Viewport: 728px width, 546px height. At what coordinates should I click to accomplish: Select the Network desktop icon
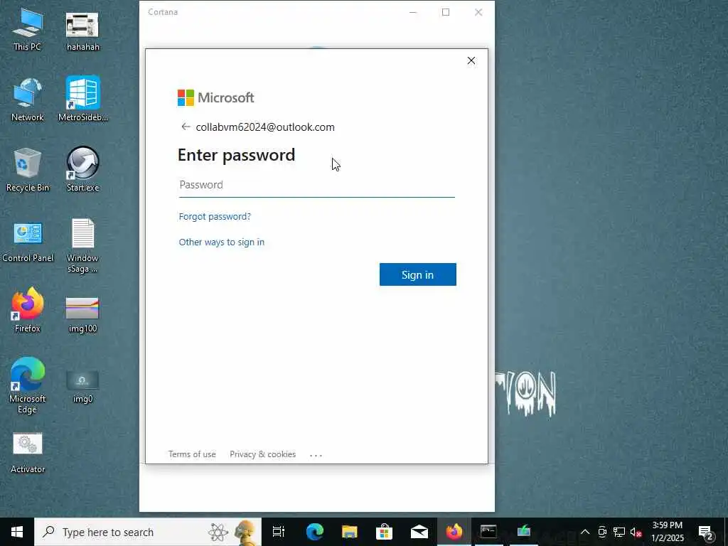pos(27,100)
